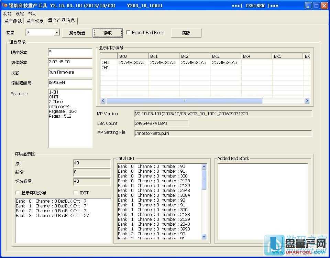Click flash ID table right scroll arrow
Image resolution: width=330 pixels, height=258 pixels.
click(x=307, y=101)
